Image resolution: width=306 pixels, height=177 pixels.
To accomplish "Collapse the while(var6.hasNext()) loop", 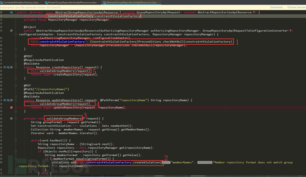I will (16, 140).
